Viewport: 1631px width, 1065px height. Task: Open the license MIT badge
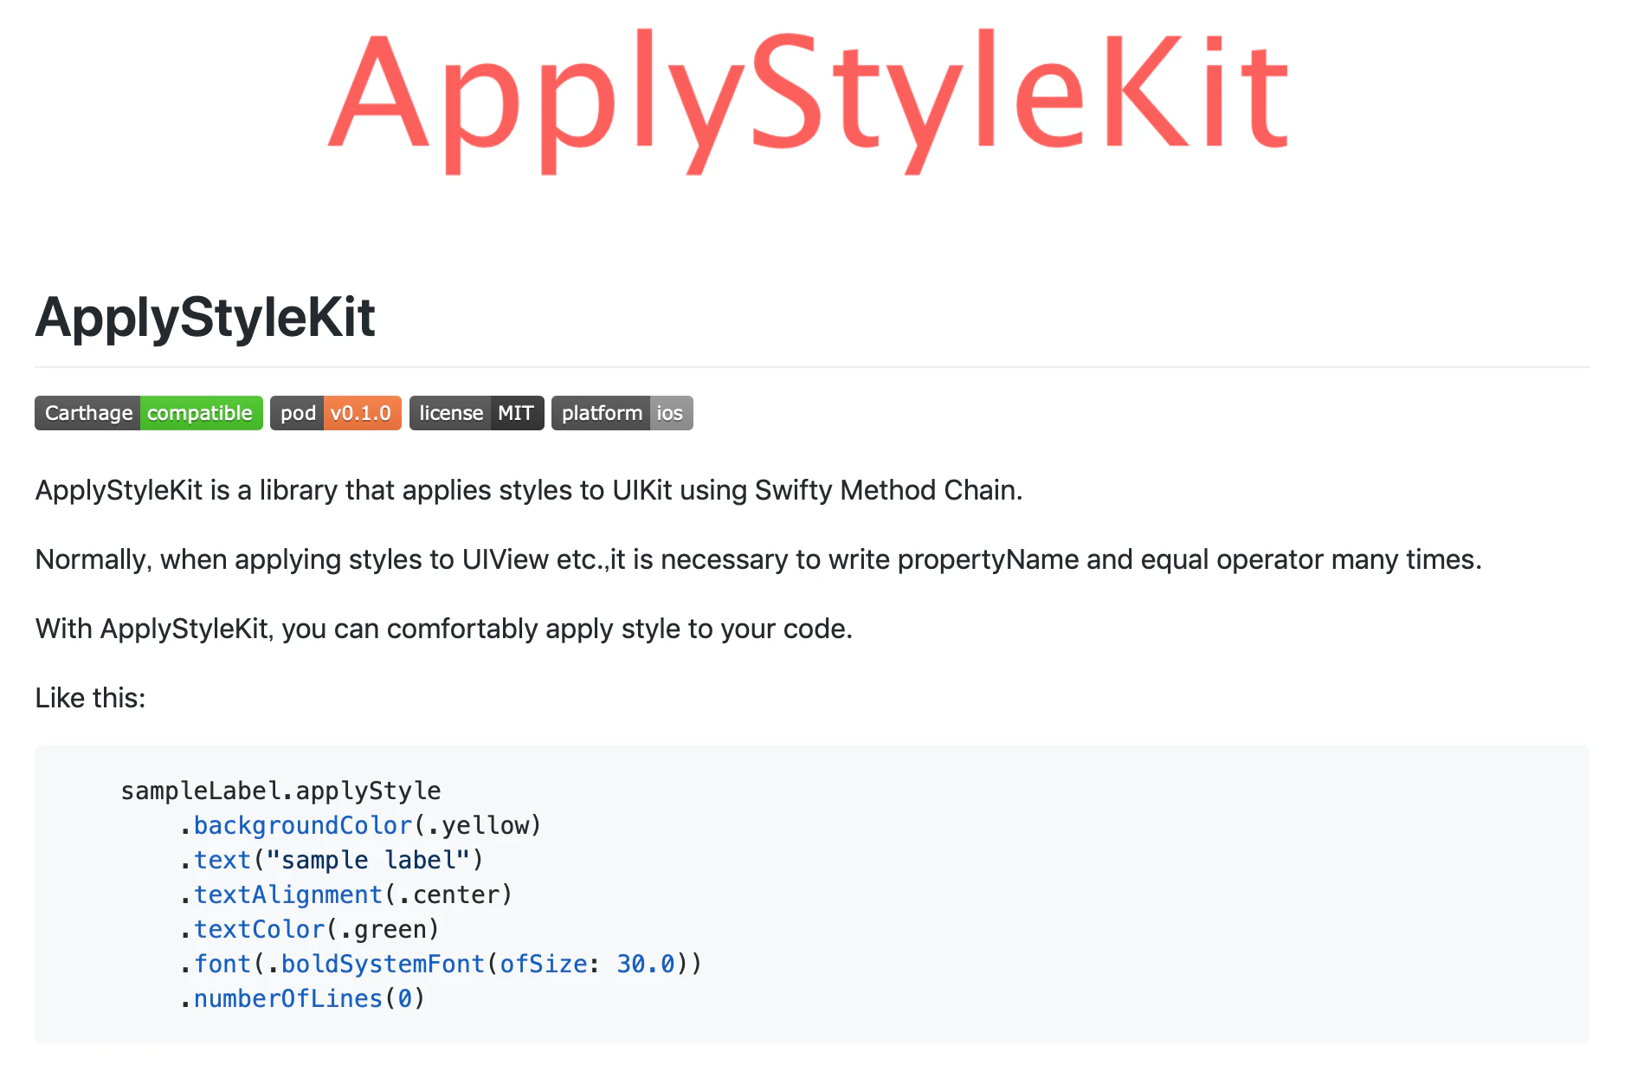click(477, 413)
